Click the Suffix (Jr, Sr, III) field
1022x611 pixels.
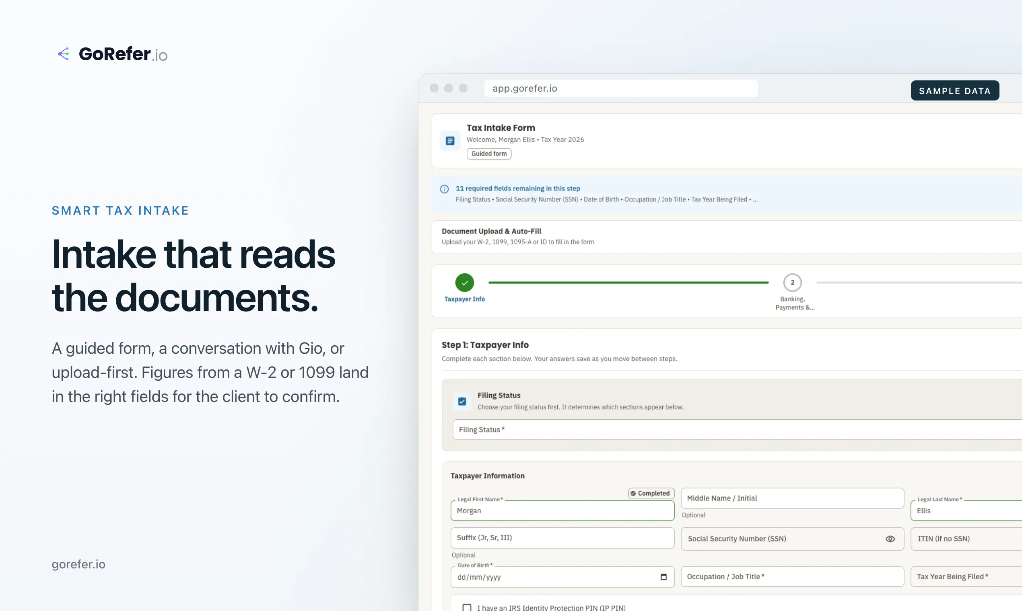tap(562, 538)
